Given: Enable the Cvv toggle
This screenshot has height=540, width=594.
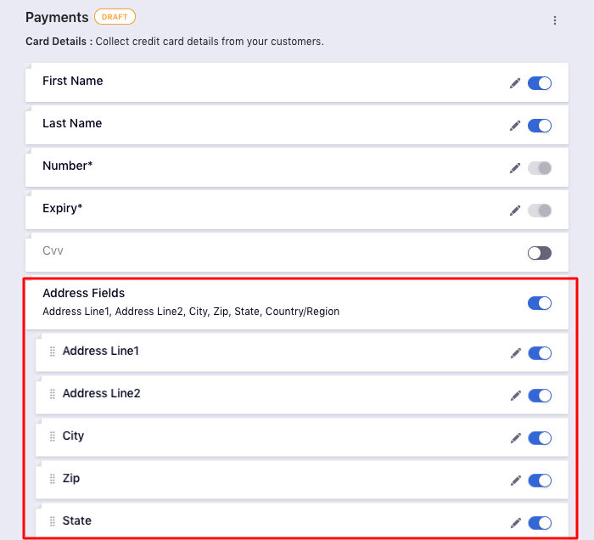Looking at the screenshot, I should [540, 253].
